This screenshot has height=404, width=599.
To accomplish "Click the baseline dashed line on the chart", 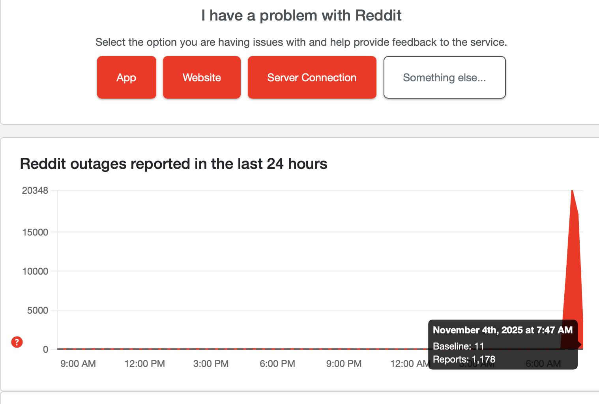I will coord(237,349).
